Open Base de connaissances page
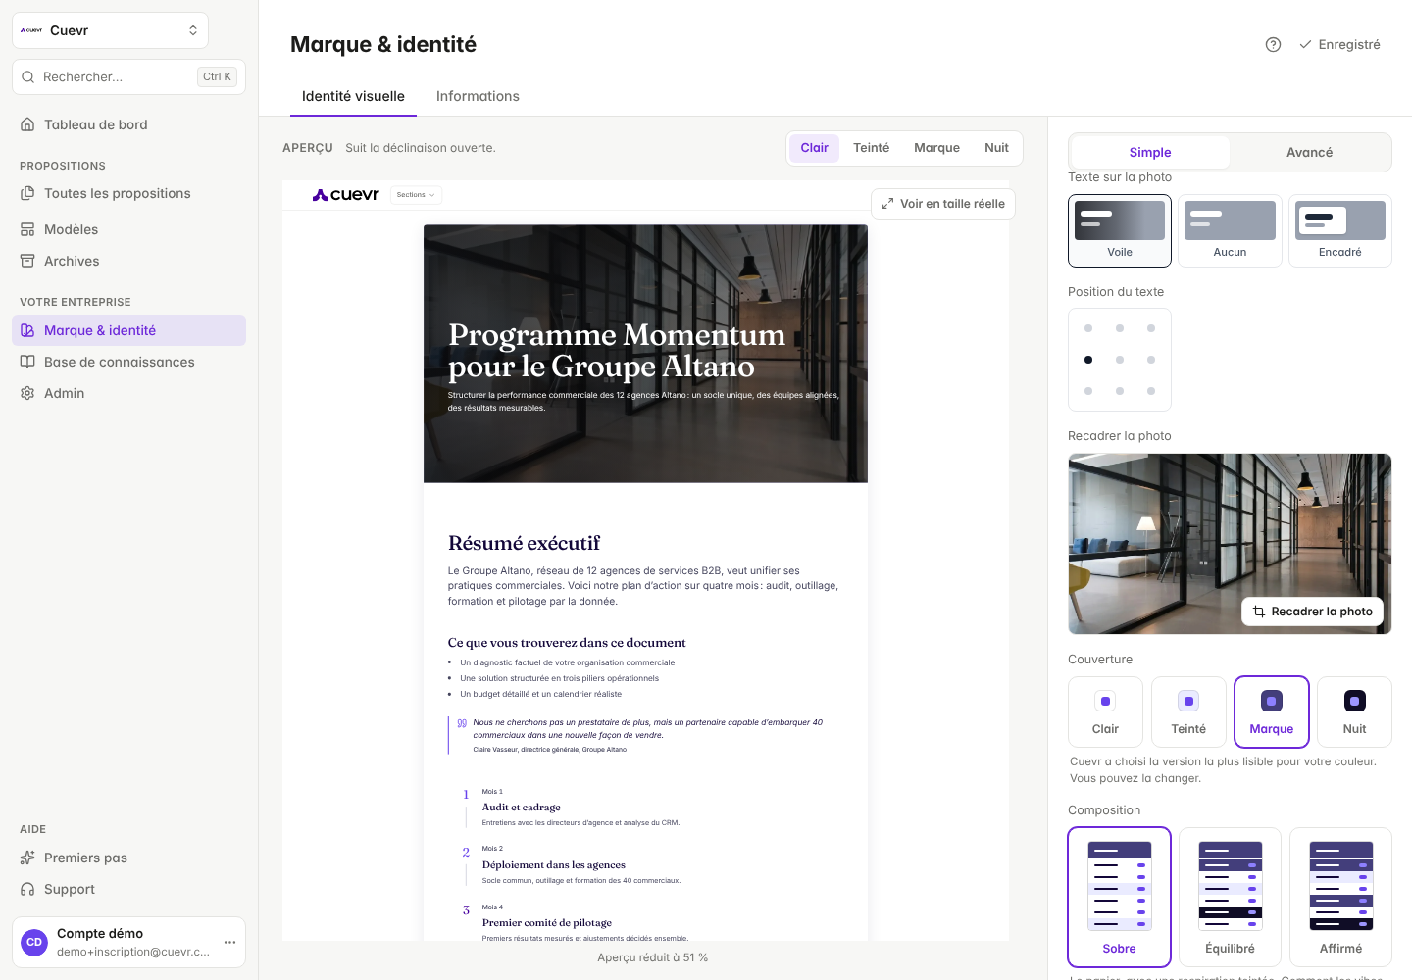The width and height of the screenshot is (1412, 980). tap(128, 362)
